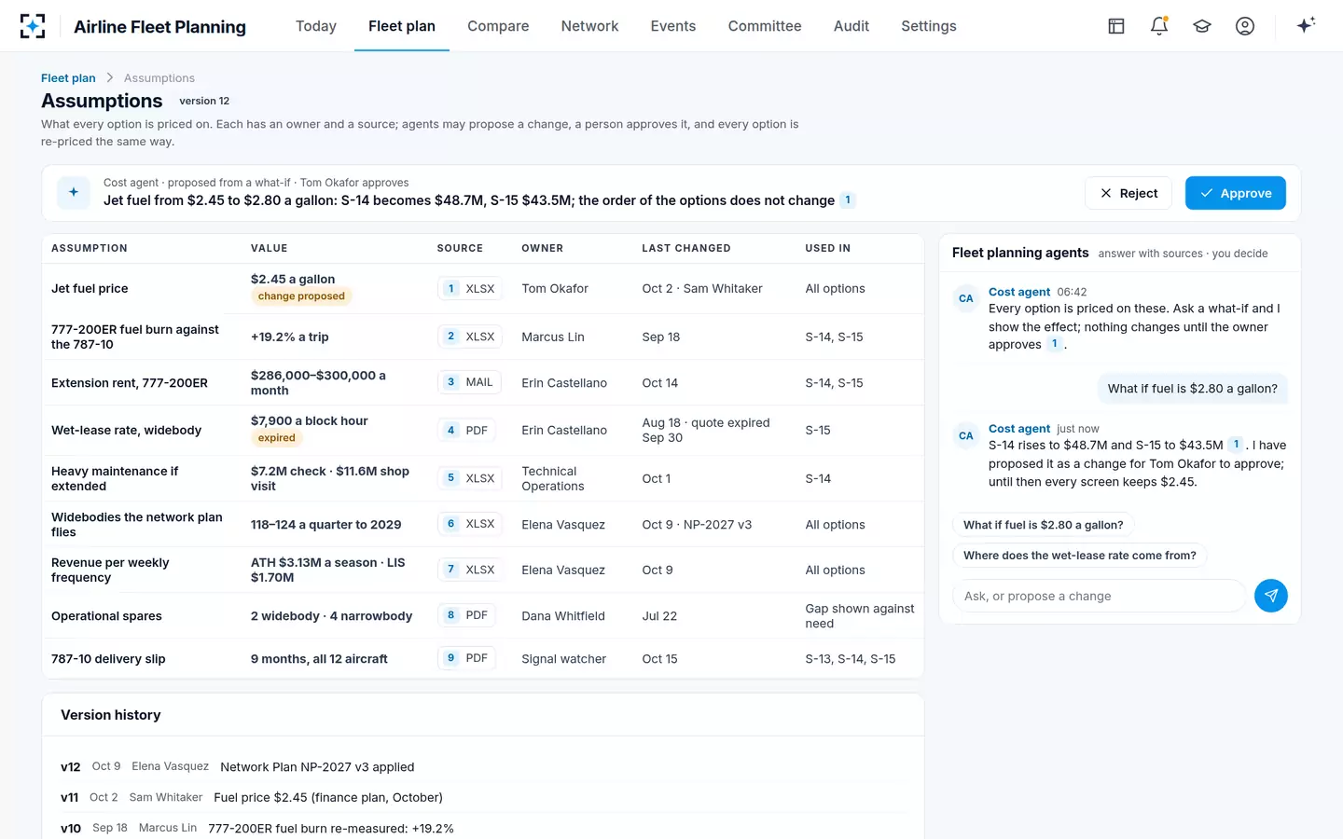Click the "change proposed" badge
Viewport: 1343px width, 839px height.
301,296
